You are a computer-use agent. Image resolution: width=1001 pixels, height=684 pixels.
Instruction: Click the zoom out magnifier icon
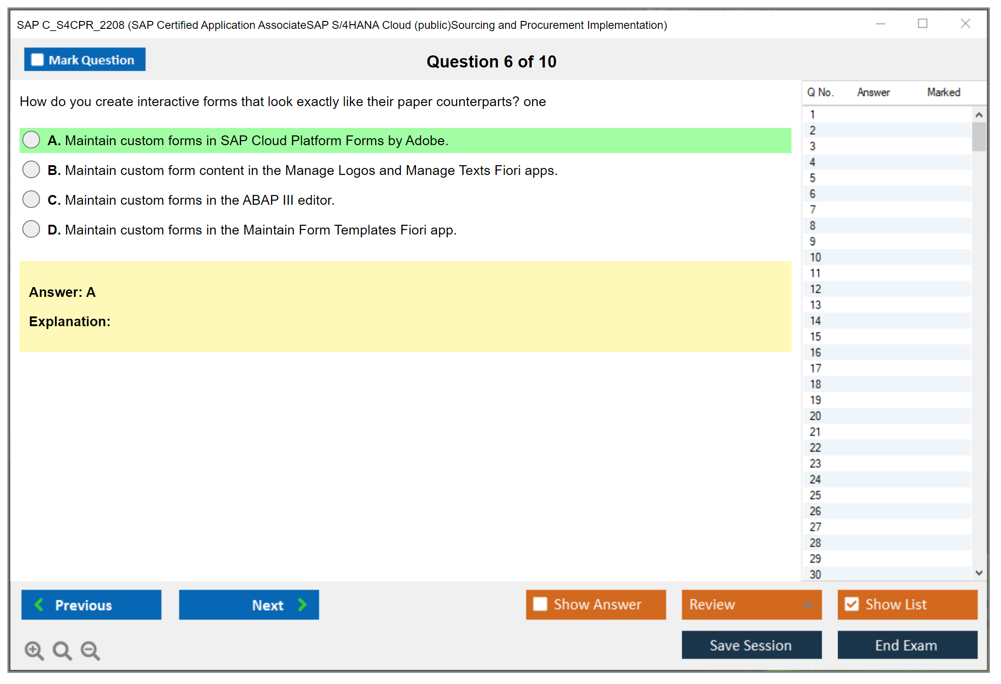pyautogui.click(x=90, y=650)
